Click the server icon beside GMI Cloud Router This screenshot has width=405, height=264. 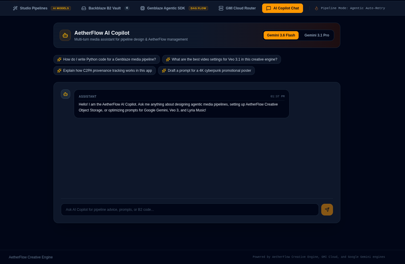click(x=221, y=8)
